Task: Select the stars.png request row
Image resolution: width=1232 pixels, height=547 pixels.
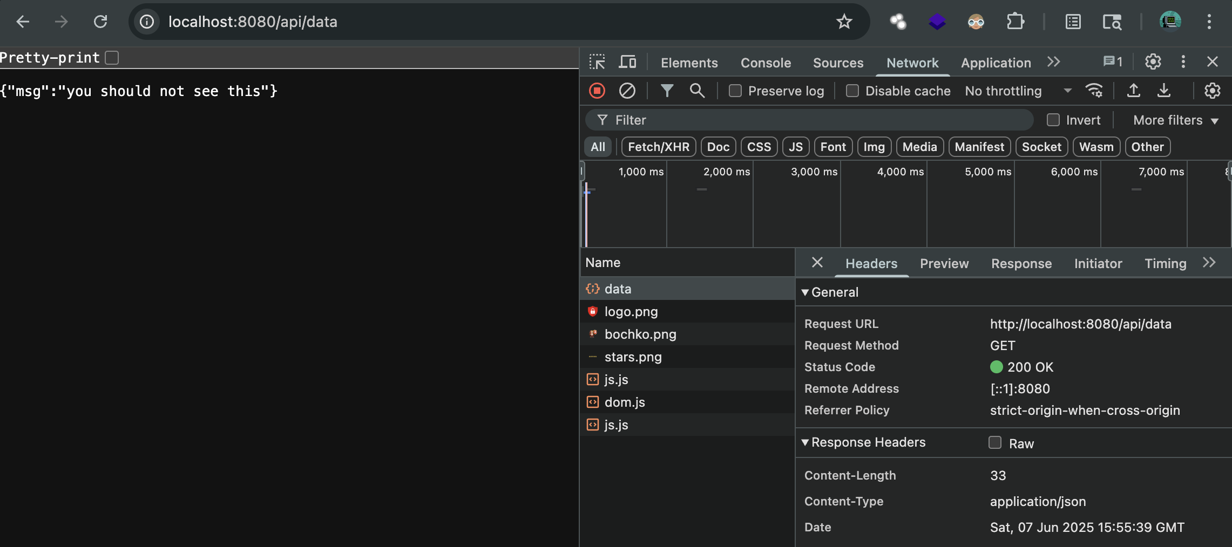Action: [x=687, y=357]
